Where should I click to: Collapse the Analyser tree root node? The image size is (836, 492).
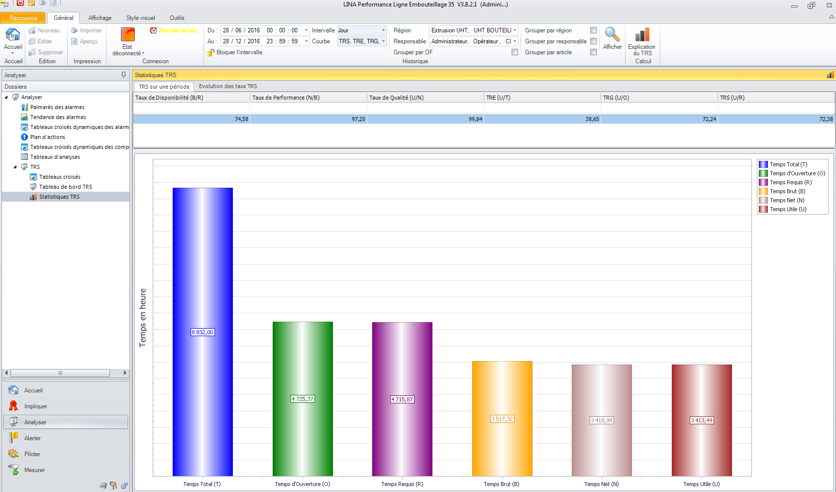point(6,97)
